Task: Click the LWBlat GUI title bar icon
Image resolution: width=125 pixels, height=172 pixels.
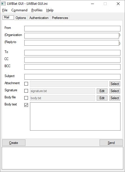Action: [x=3, y=4]
